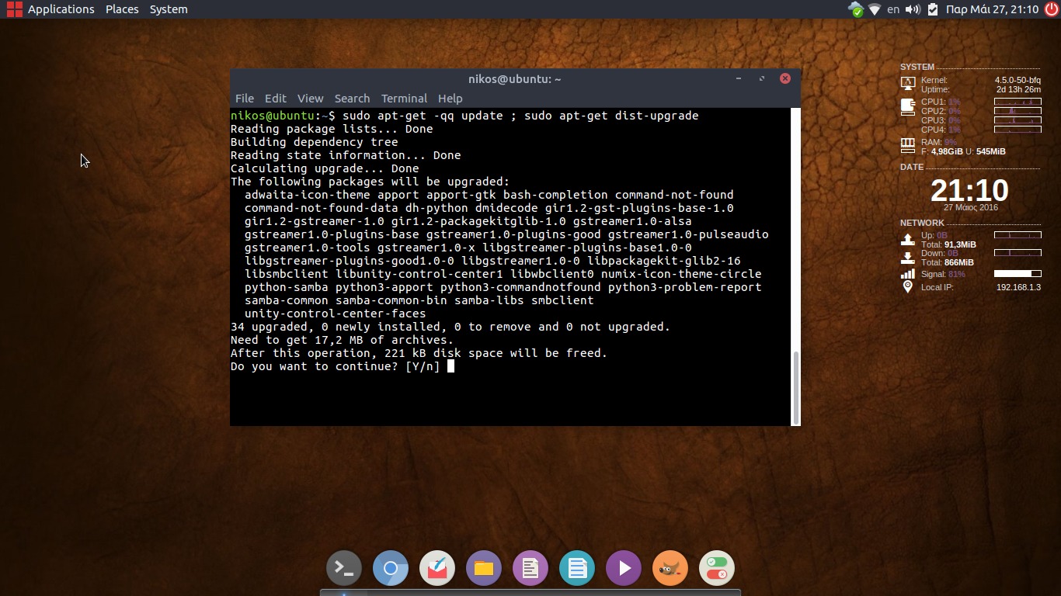Open the mail client dock icon
Screen dimensions: 1061x596
[x=437, y=568]
